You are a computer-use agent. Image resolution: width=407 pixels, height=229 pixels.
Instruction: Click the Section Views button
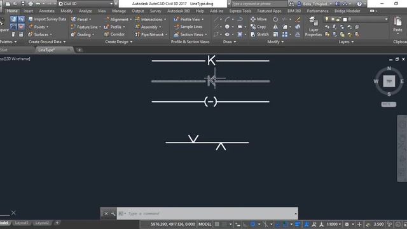pos(191,34)
